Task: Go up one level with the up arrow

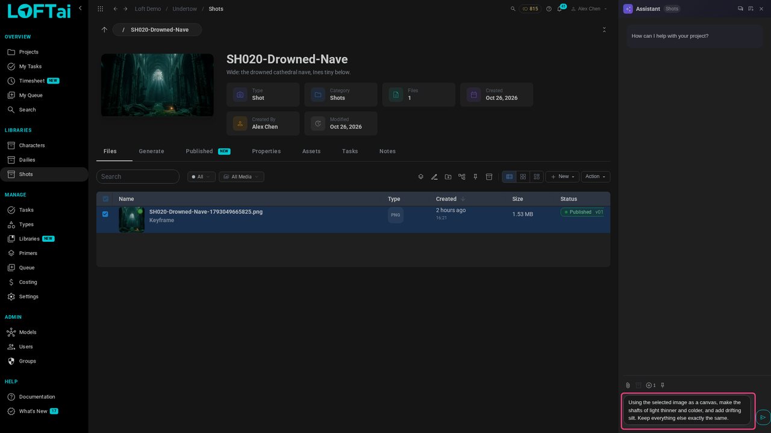Action: click(104, 29)
